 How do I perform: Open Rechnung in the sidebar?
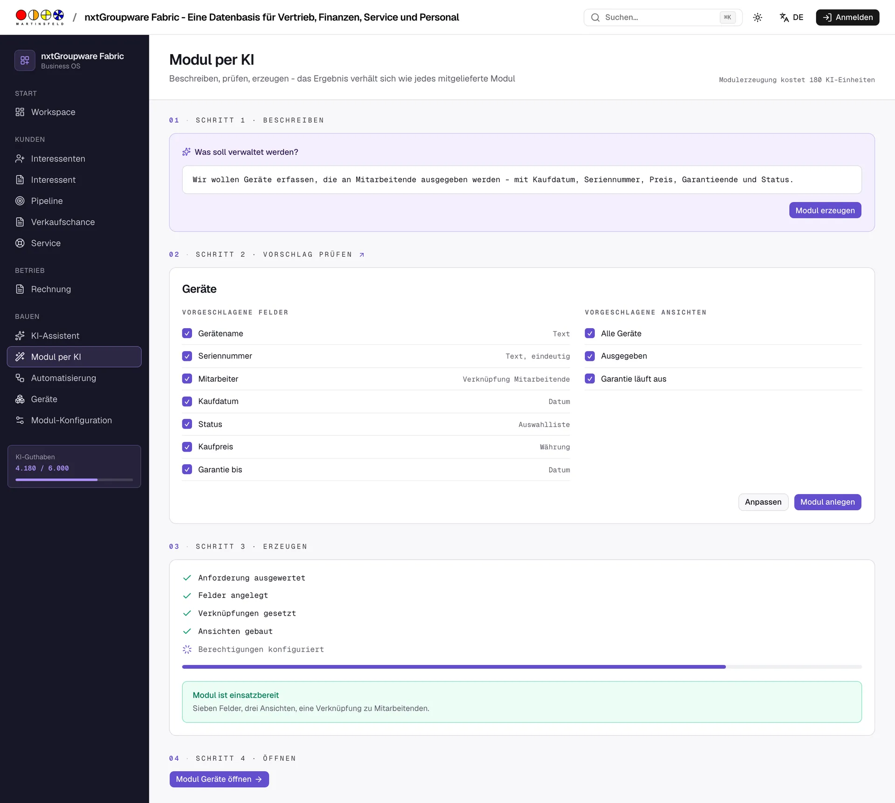[74, 289]
